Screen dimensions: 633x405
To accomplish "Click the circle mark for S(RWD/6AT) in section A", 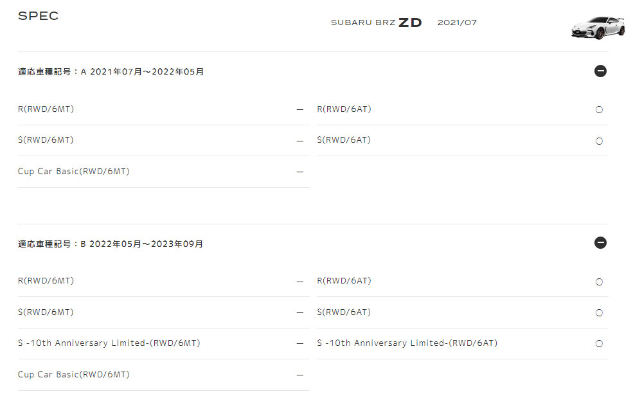I will pos(599,141).
